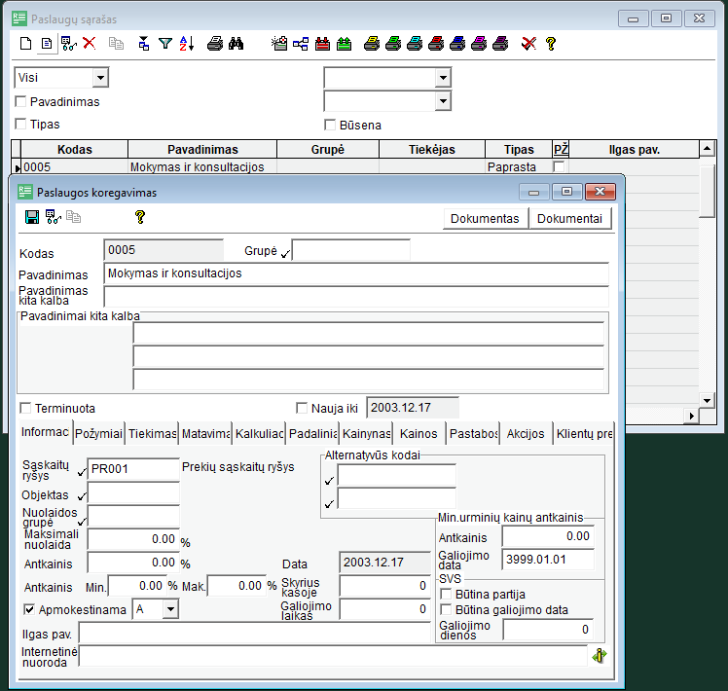The width and height of the screenshot is (728, 691).
Task: Open the lower empty combo above Būsena
Action: coord(443,101)
